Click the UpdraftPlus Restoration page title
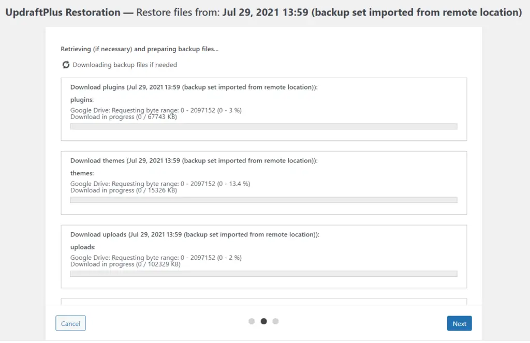The height and width of the screenshot is (343, 530). [x=263, y=12]
